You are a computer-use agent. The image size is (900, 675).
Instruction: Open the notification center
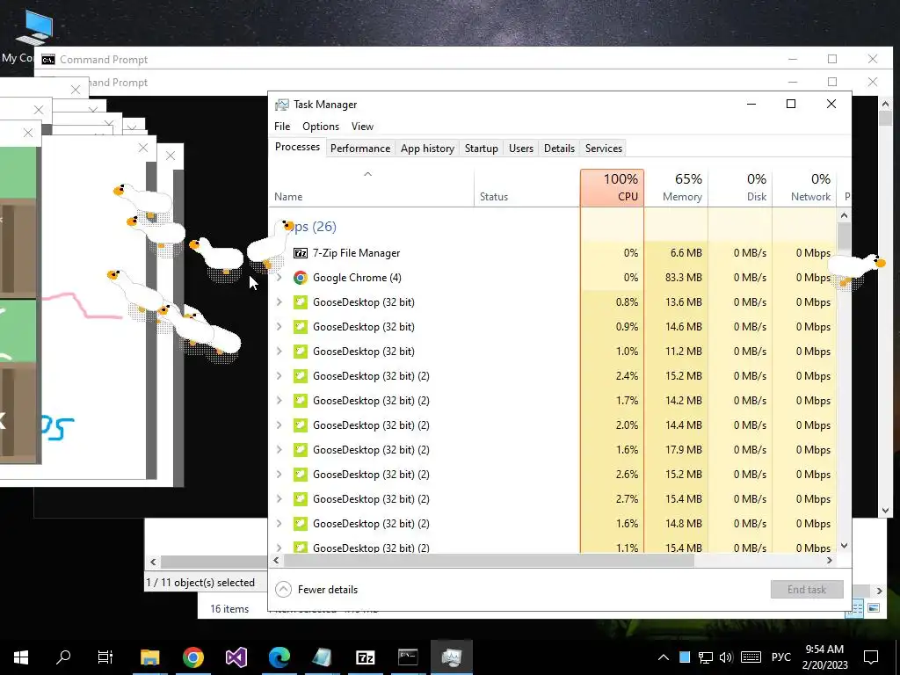[x=871, y=657]
